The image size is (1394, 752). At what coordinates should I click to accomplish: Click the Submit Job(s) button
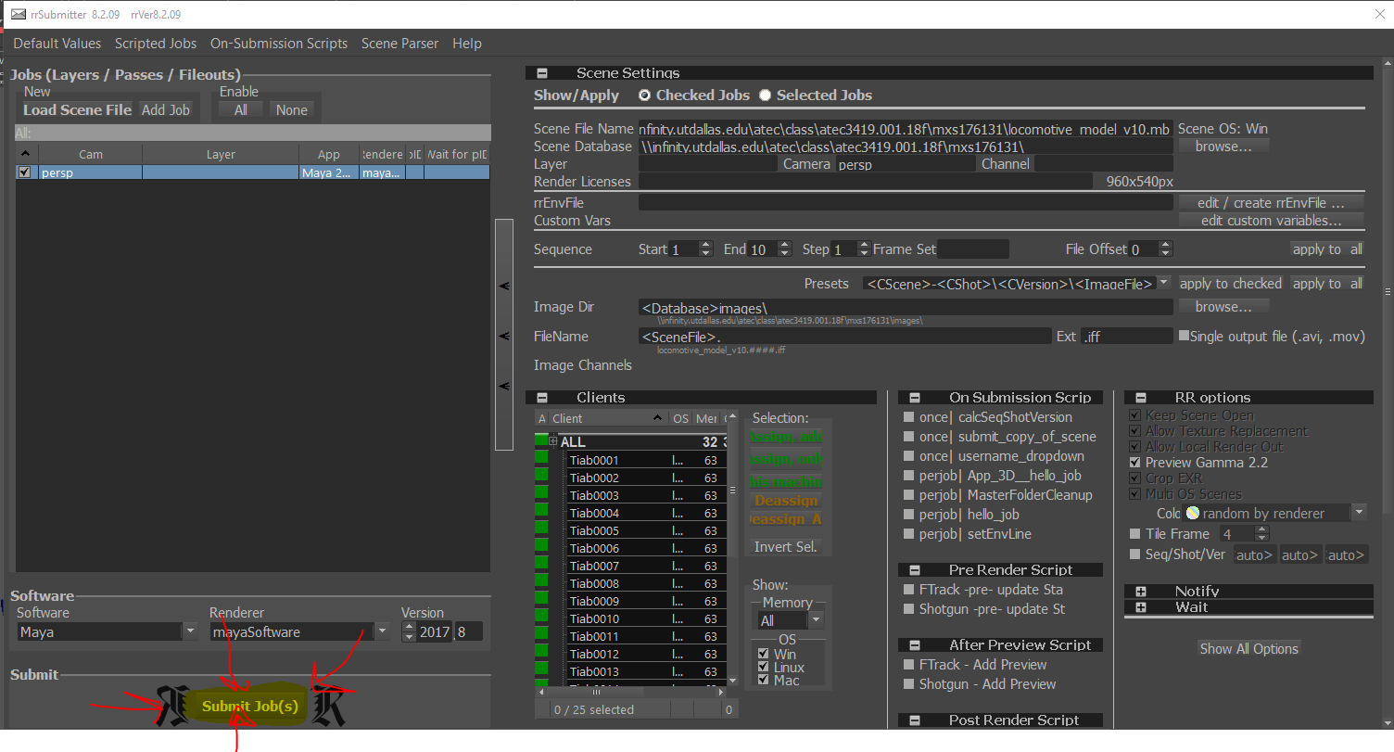pos(250,707)
